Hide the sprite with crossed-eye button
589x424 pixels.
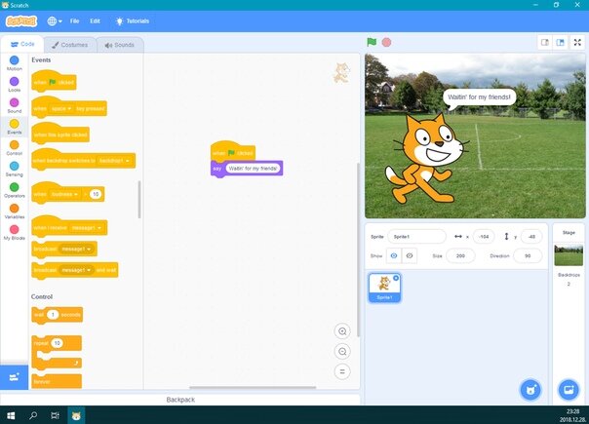(410, 255)
